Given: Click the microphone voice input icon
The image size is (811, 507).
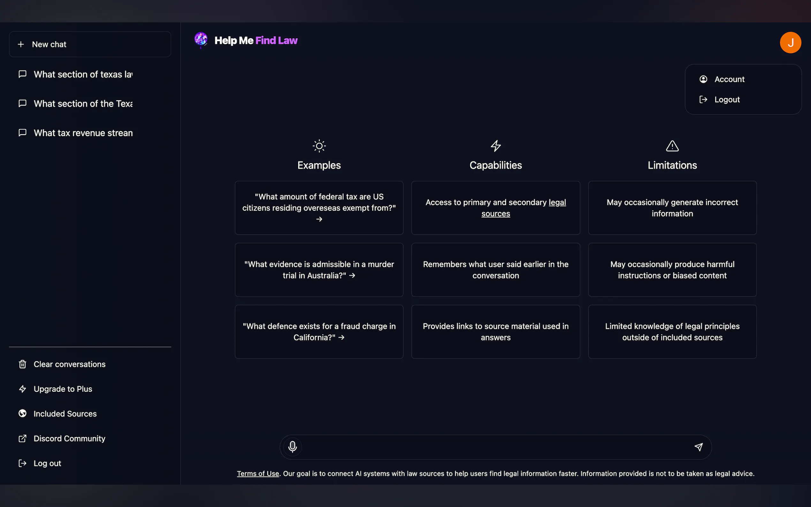Looking at the screenshot, I should point(292,447).
